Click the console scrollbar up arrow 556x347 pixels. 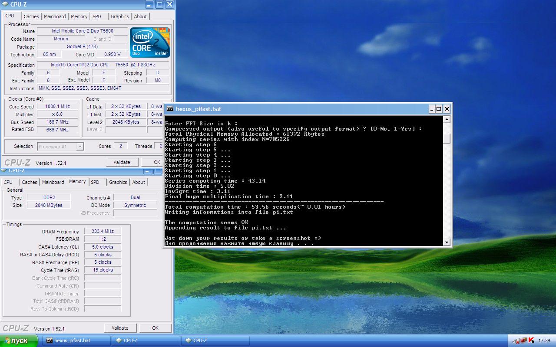point(447,119)
